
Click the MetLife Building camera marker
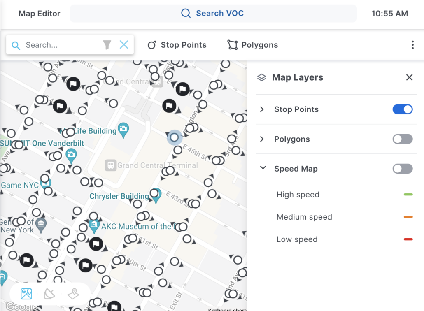(123, 130)
